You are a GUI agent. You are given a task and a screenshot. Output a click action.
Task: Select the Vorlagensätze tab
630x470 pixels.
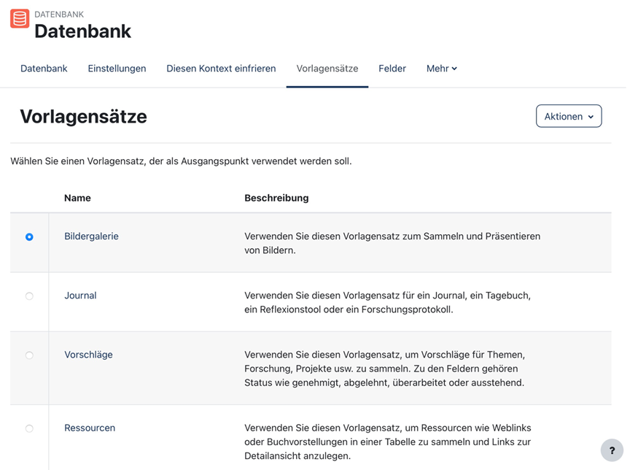point(327,69)
